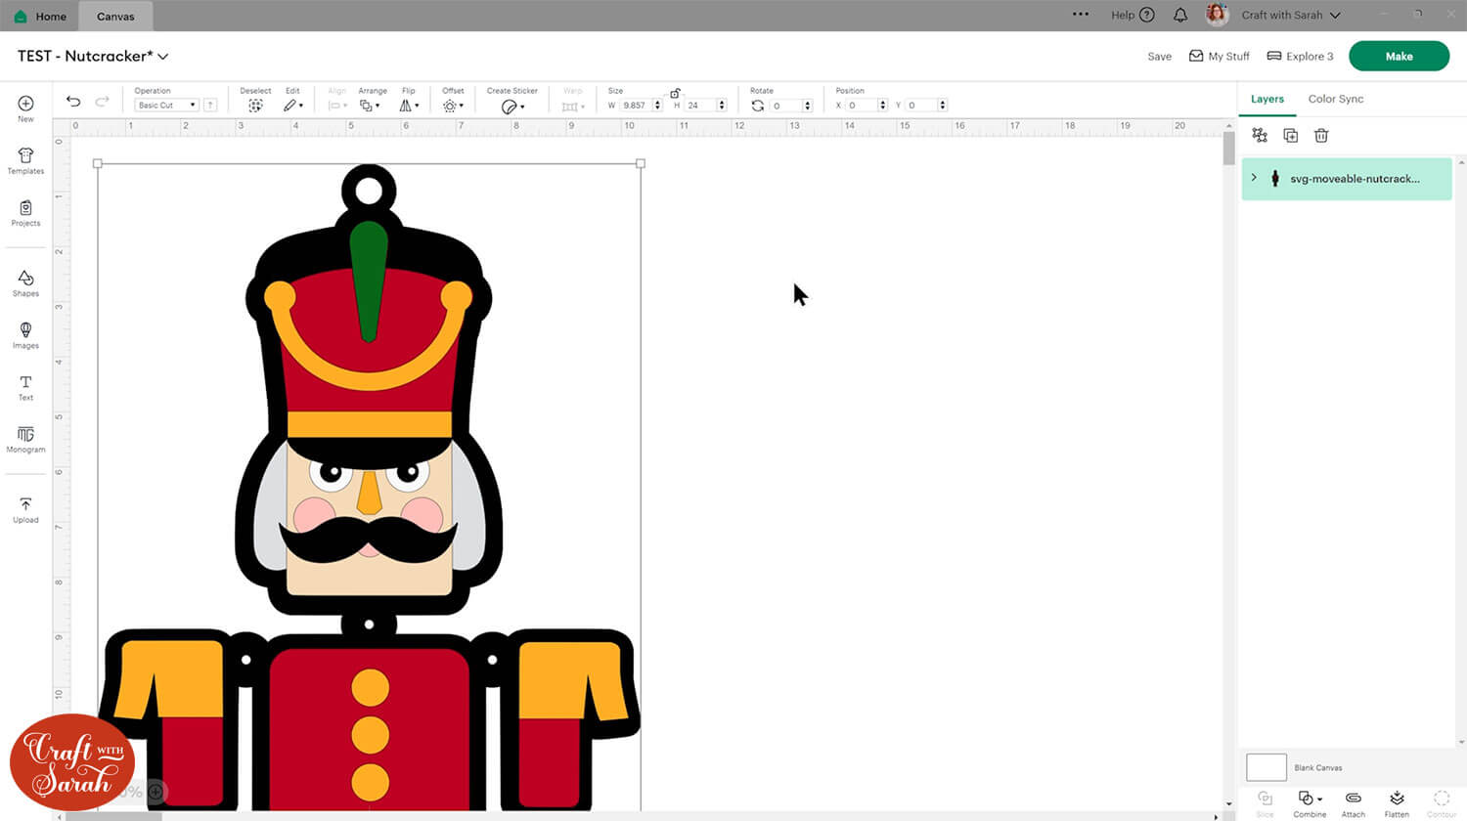1467x821 pixels.
Task: Click the Blank Canvas color swatch
Action: click(1266, 767)
